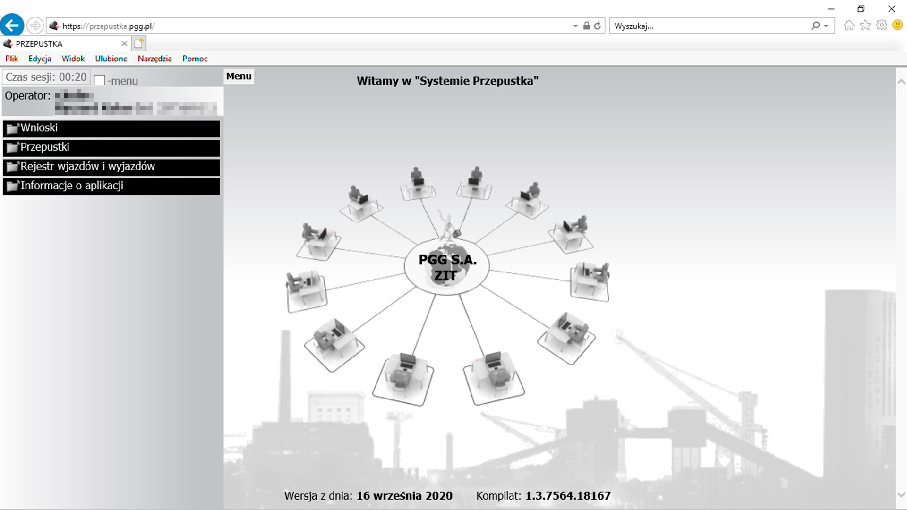This screenshot has width=907, height=510.
Task: Click the Informacje o aplikacji folder icon
Action: point(13,187)
